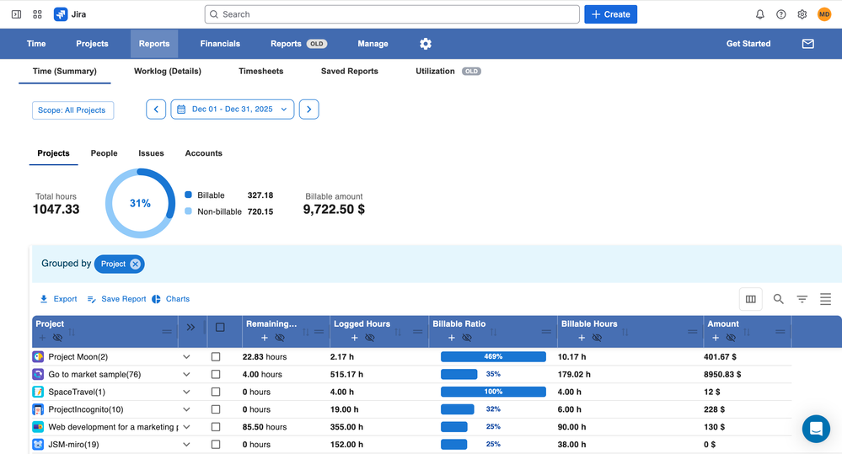Open the support chat bubble
The height and width of the screenshot is (454, 842).
point(816,429)
